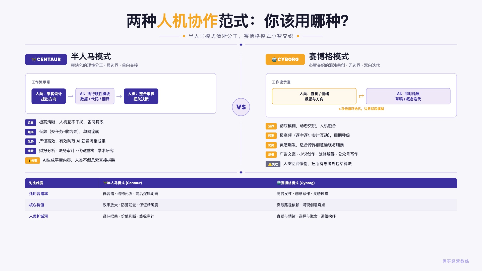Click the 赛博格模式 heading

pos(329,56)
